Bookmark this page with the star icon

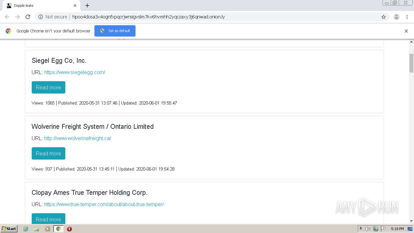click(x=384, y=17)
